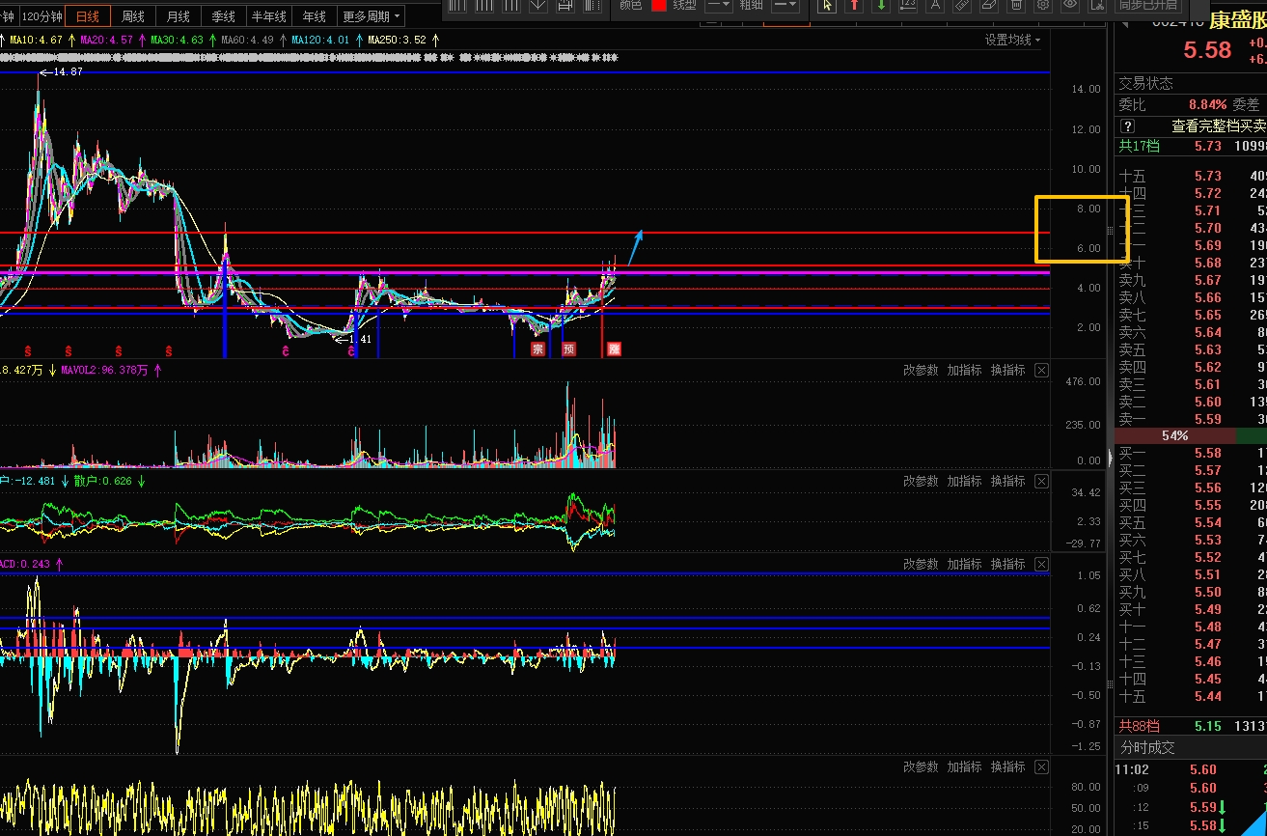
Task: Open the red drawing color swatch
Action: pyautogui.click(x=659, y=6)
